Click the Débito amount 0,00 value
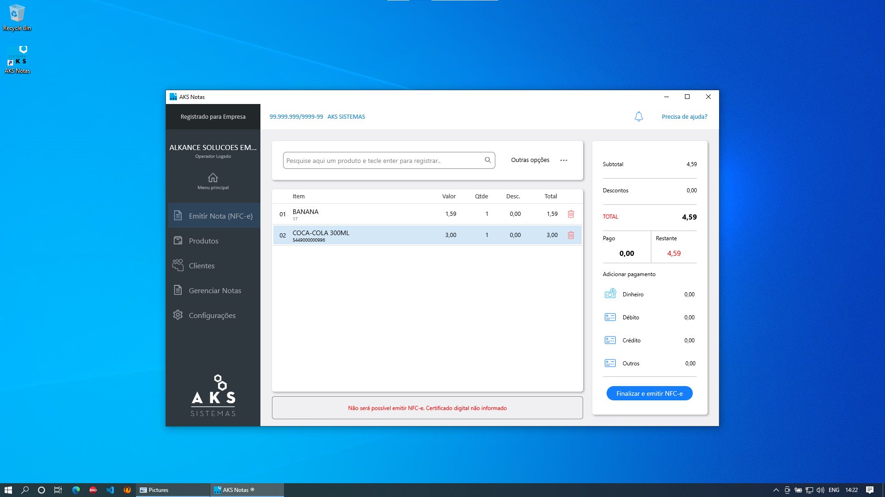 tap(689, 318)
